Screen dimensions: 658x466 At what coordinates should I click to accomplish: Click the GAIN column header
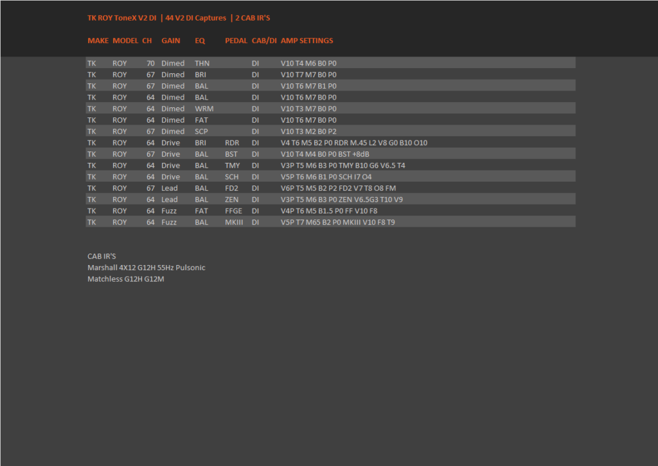170,40
